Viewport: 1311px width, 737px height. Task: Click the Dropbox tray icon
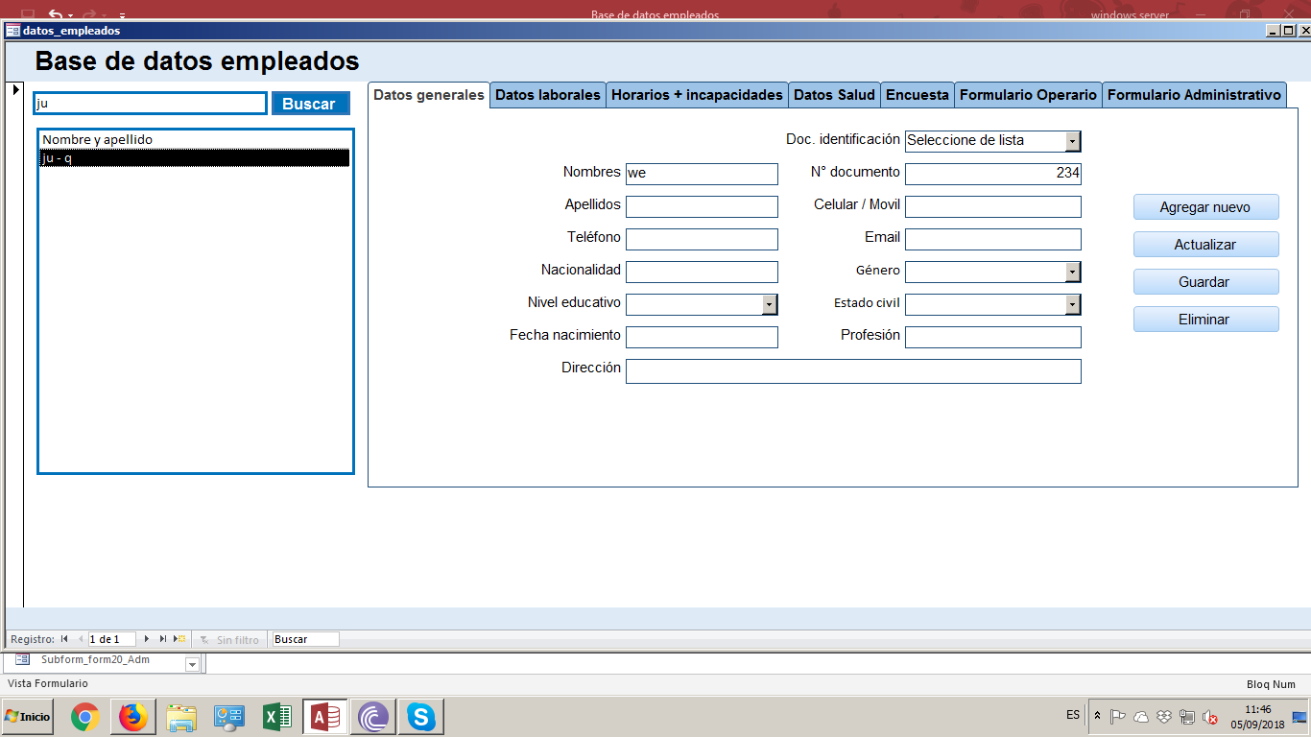1164,716
